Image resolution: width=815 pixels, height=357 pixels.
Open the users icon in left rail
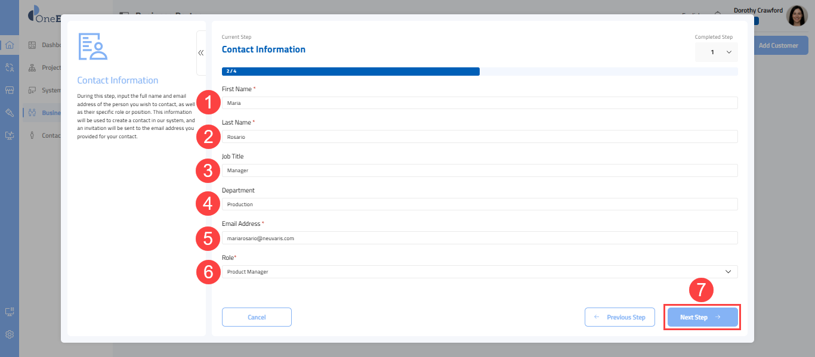click(x=10, y=67)
